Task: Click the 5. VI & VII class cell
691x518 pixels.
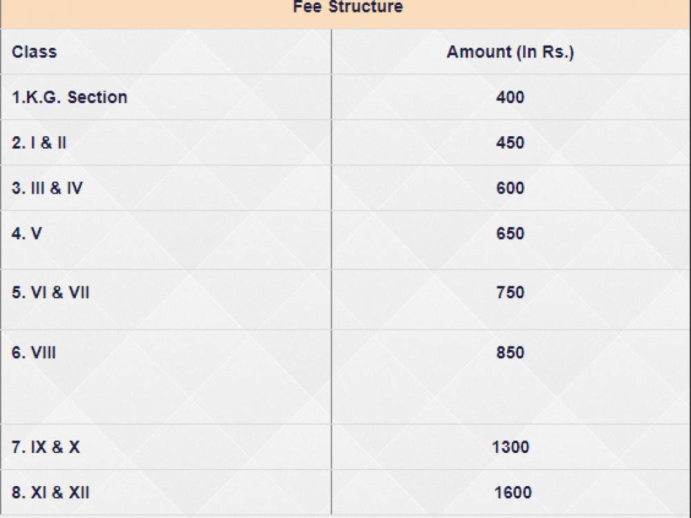Action: click(50, 293)
